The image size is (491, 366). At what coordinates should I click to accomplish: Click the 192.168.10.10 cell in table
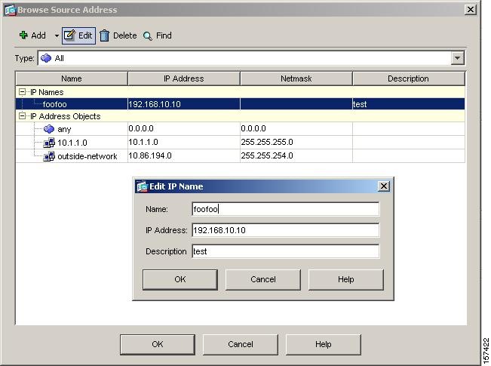[184, 104]
